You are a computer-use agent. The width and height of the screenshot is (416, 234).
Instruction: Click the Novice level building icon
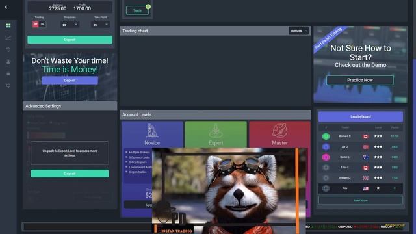(152, 131)
